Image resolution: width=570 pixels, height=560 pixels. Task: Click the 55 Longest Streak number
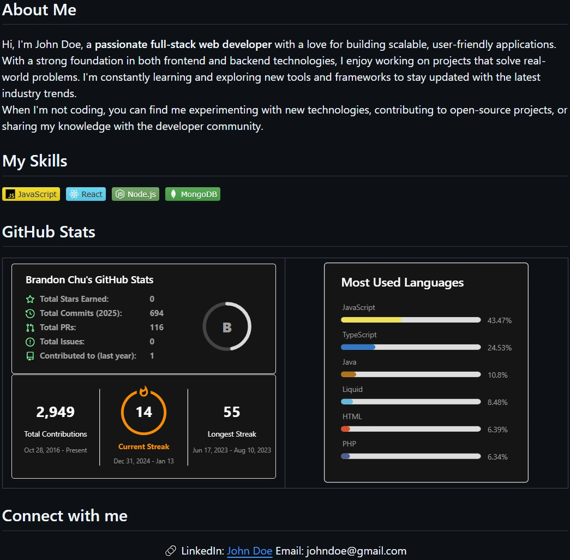(x=232, y=412)
